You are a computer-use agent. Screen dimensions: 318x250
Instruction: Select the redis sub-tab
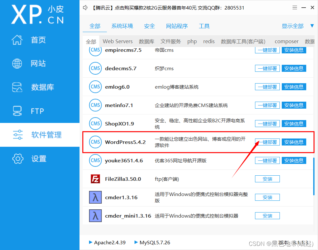(209, 41)
